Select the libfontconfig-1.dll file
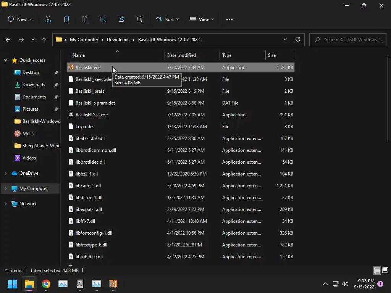 click(x=181, y=233)
